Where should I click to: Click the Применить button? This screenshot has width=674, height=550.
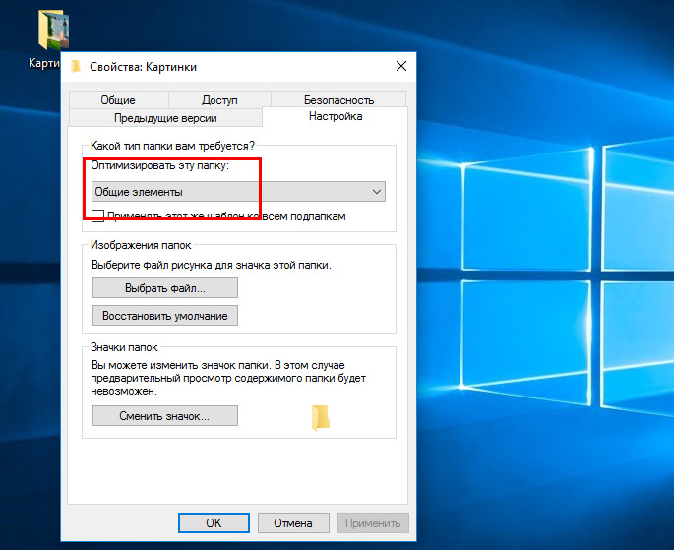coord(373,522)
